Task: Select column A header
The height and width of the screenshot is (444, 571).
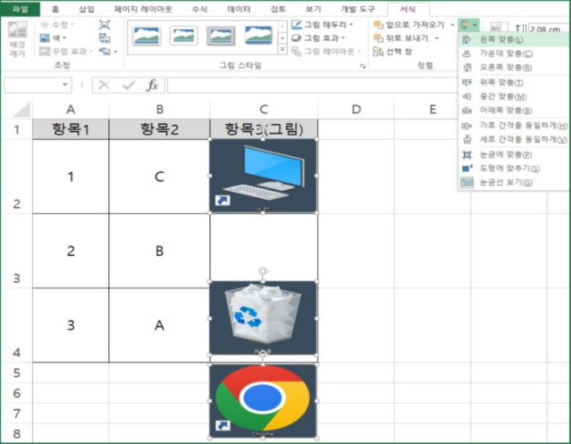Action: coord(71,109)
